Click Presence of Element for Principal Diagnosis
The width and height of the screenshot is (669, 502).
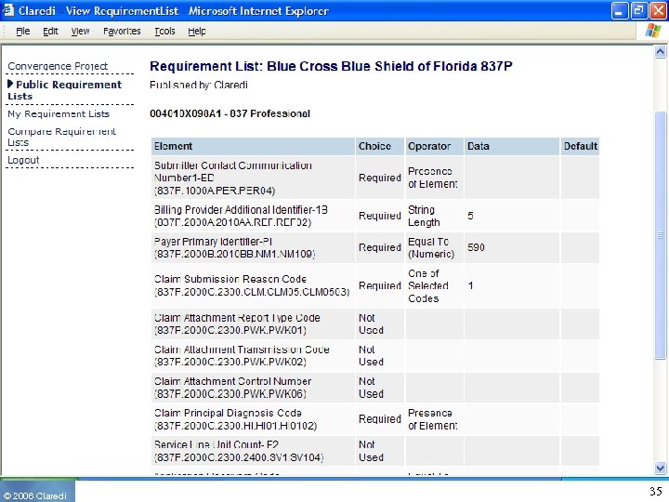point(434,419)
